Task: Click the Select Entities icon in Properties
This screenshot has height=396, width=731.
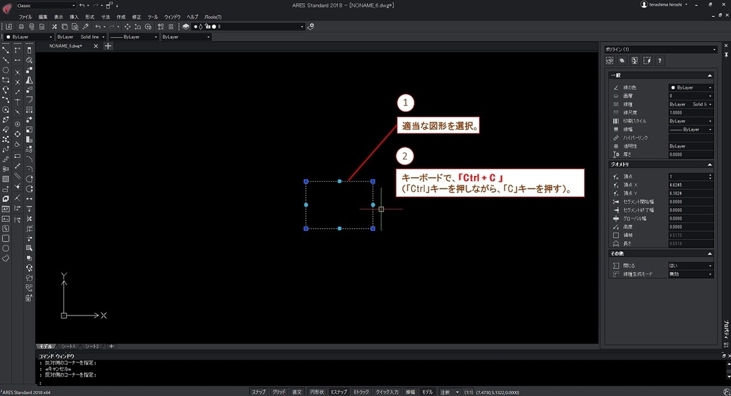Action: click(609, 60)
